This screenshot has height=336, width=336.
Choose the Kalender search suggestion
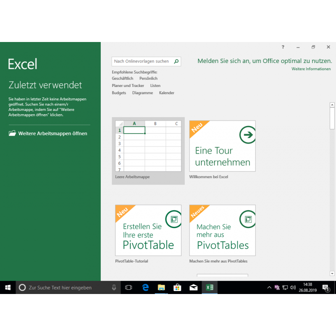166,93
